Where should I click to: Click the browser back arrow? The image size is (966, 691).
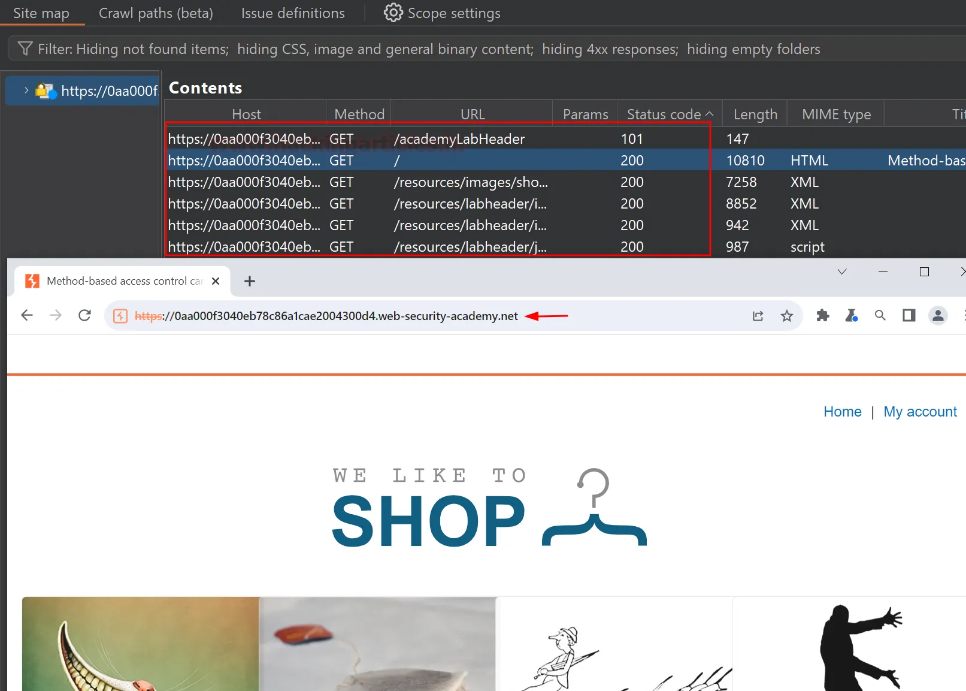[x=27, y=315]
